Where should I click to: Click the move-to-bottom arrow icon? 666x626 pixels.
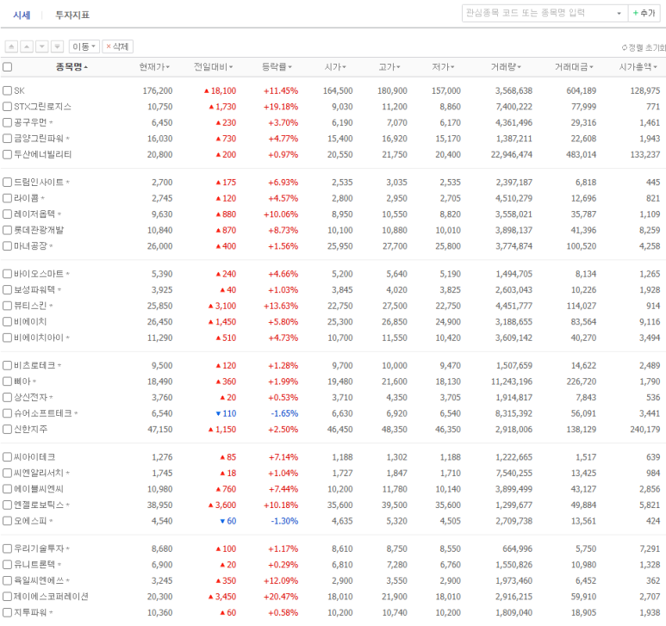58,46
